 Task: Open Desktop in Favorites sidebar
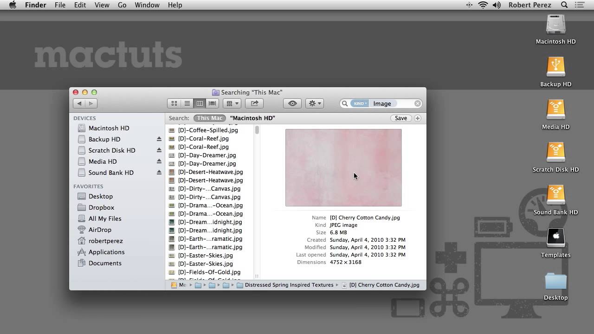[x=100, y=196]
